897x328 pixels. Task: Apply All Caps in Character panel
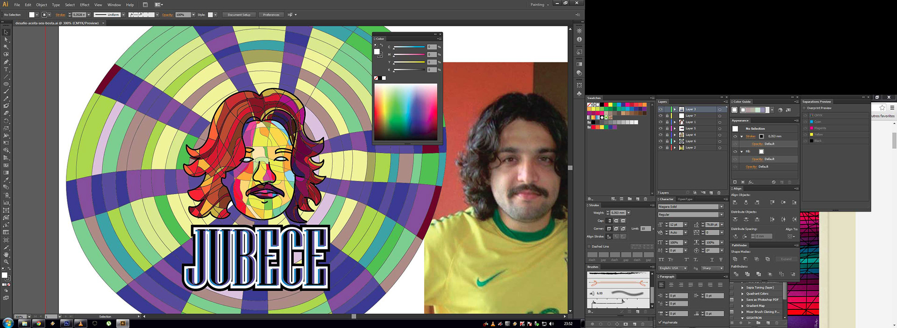point(661,260)
